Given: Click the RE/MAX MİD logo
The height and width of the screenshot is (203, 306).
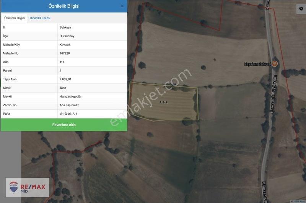Looking at the screenshot, I should pos(28,187).
